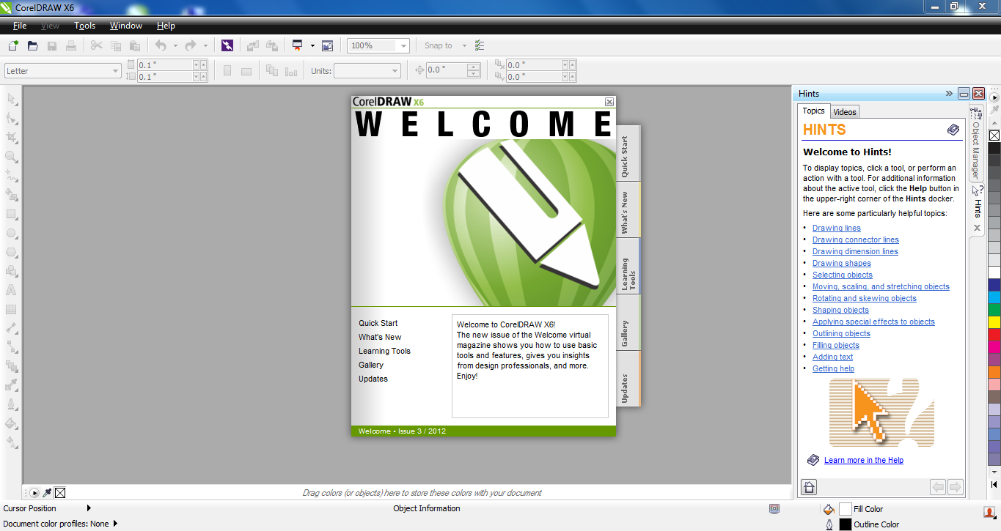The width and height of the screenshot is (1001, 531).
Task: Toggle proof colors icon in status bar
Action: (x=774, y=508)
